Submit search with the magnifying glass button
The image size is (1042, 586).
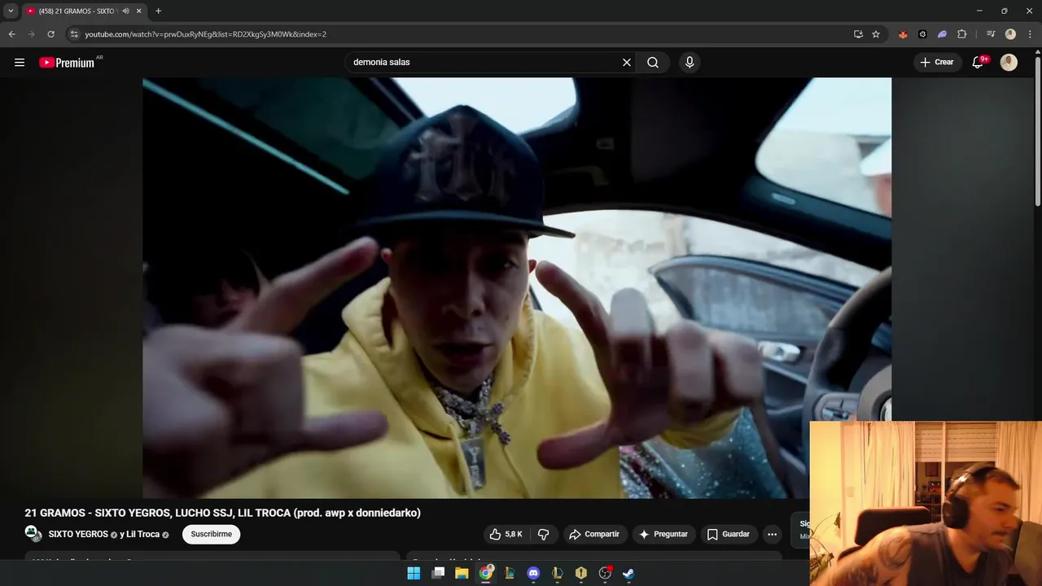pyautogui.click(x=653, y=63)
